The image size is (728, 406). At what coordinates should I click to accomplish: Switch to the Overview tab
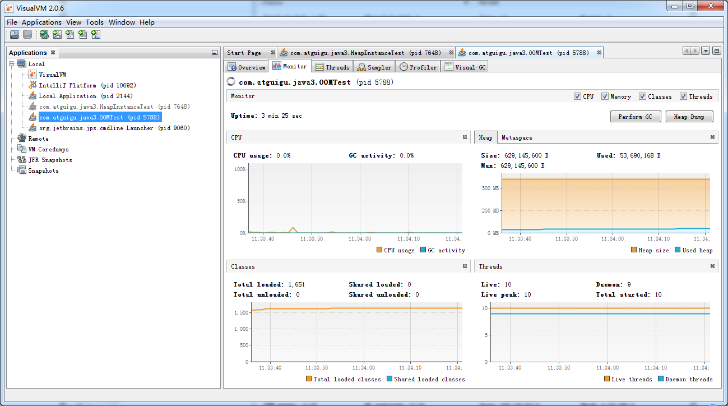(246, 67)
